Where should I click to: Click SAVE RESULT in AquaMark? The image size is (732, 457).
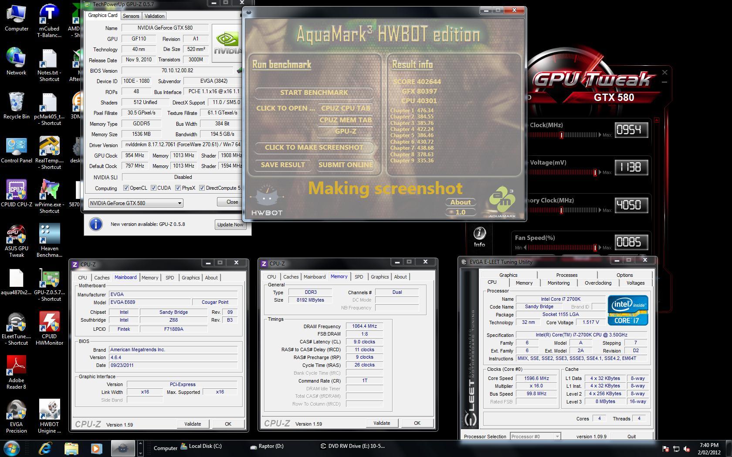point(282,165)
